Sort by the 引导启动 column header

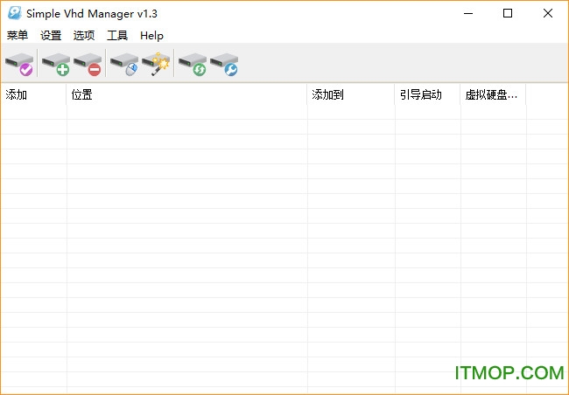click(427, 94)
